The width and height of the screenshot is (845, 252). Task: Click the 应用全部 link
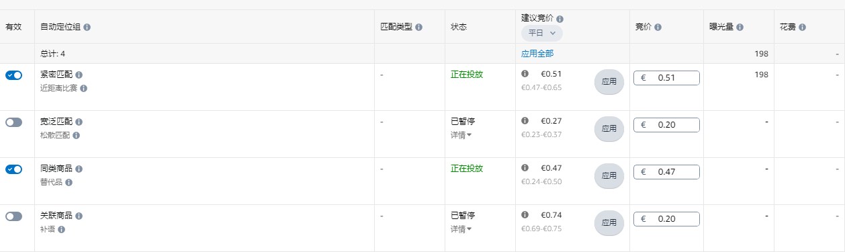[x=537, y=54]
